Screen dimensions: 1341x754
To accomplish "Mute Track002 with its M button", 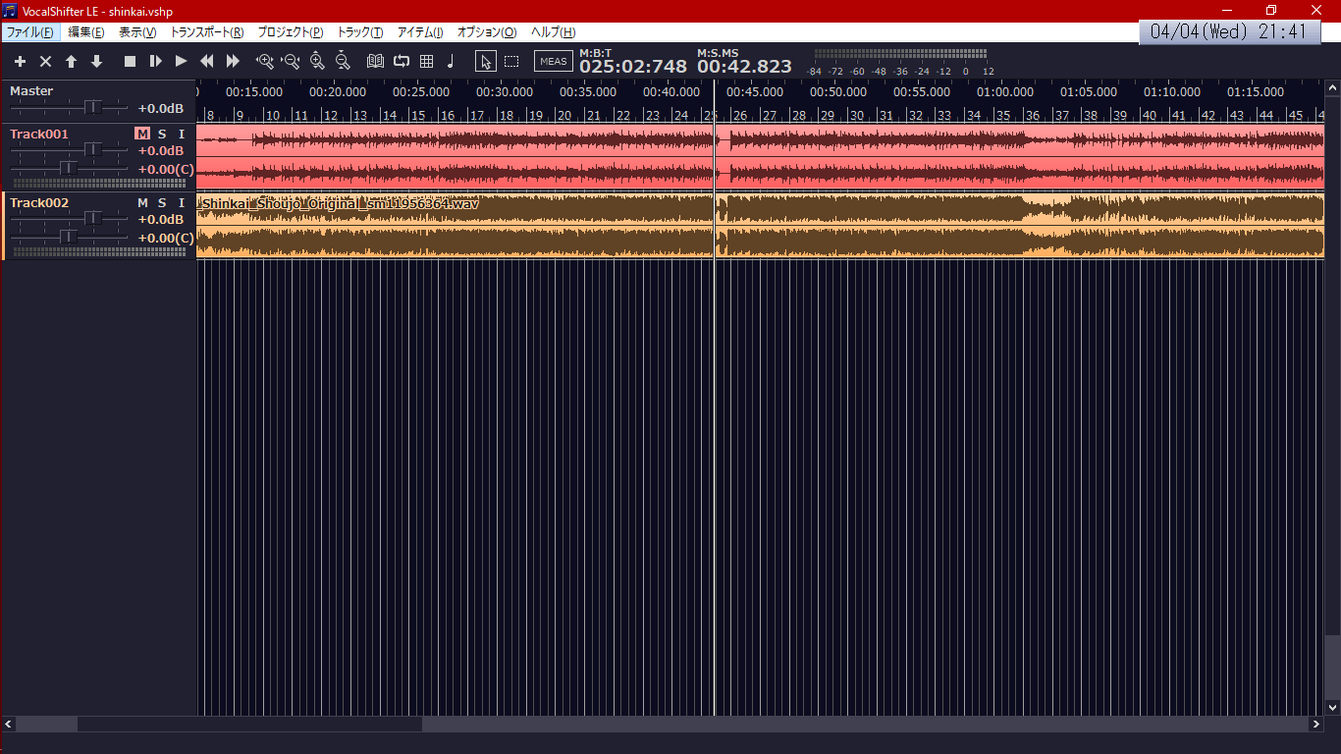I will point(142,202).
